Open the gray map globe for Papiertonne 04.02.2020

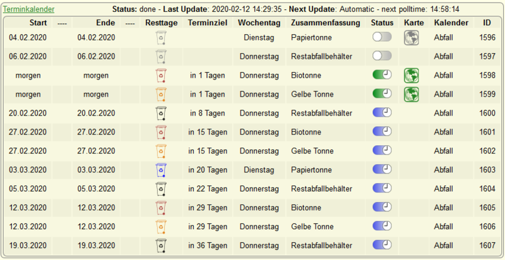click(412, 38)
